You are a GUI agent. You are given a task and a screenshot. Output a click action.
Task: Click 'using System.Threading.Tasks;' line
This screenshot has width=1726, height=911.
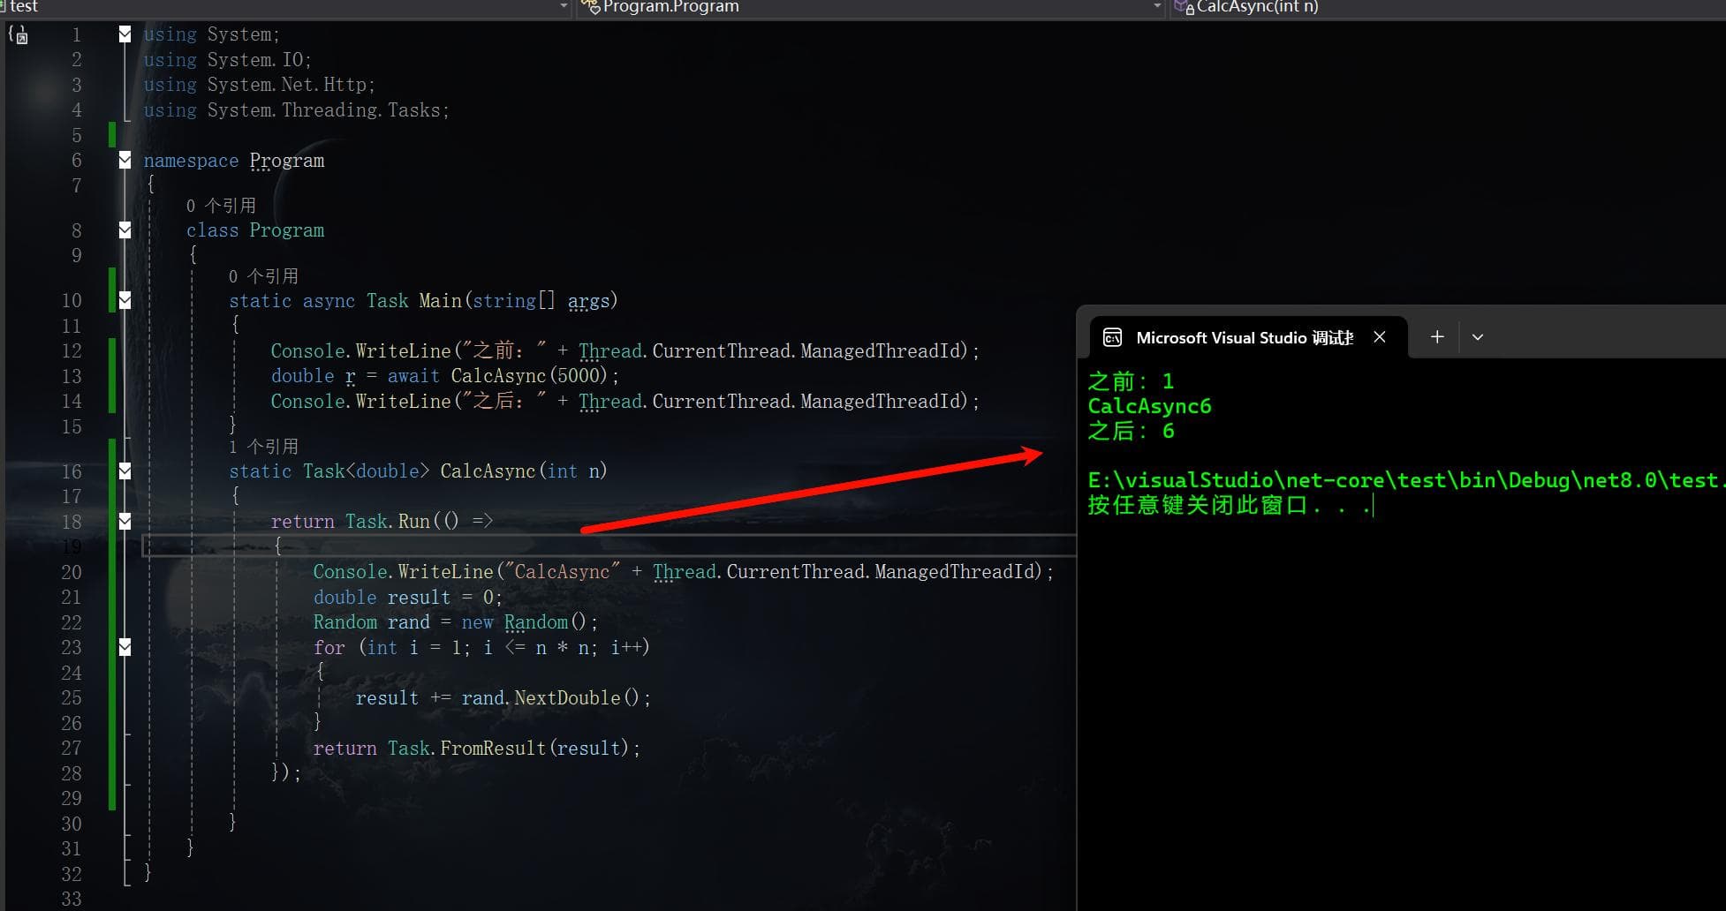click(x=296, y=110)
